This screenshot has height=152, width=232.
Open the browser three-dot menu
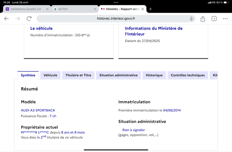pyautogui.click(x=225, y=19)
